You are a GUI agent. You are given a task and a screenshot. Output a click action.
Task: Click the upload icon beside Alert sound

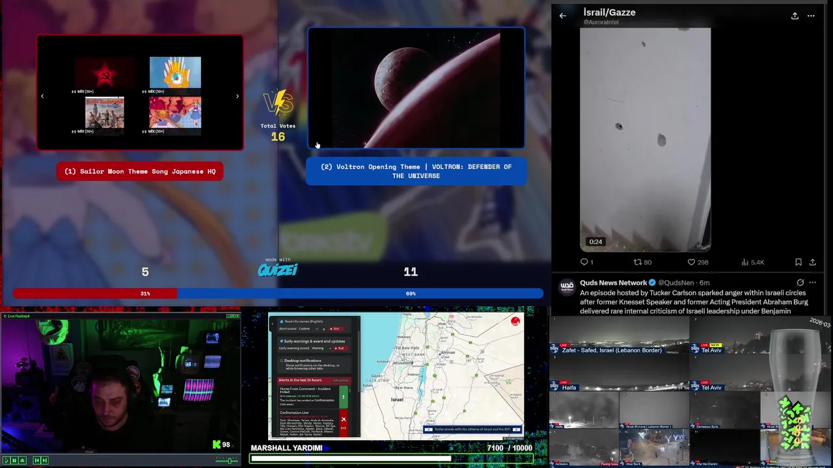coord(324,329)
